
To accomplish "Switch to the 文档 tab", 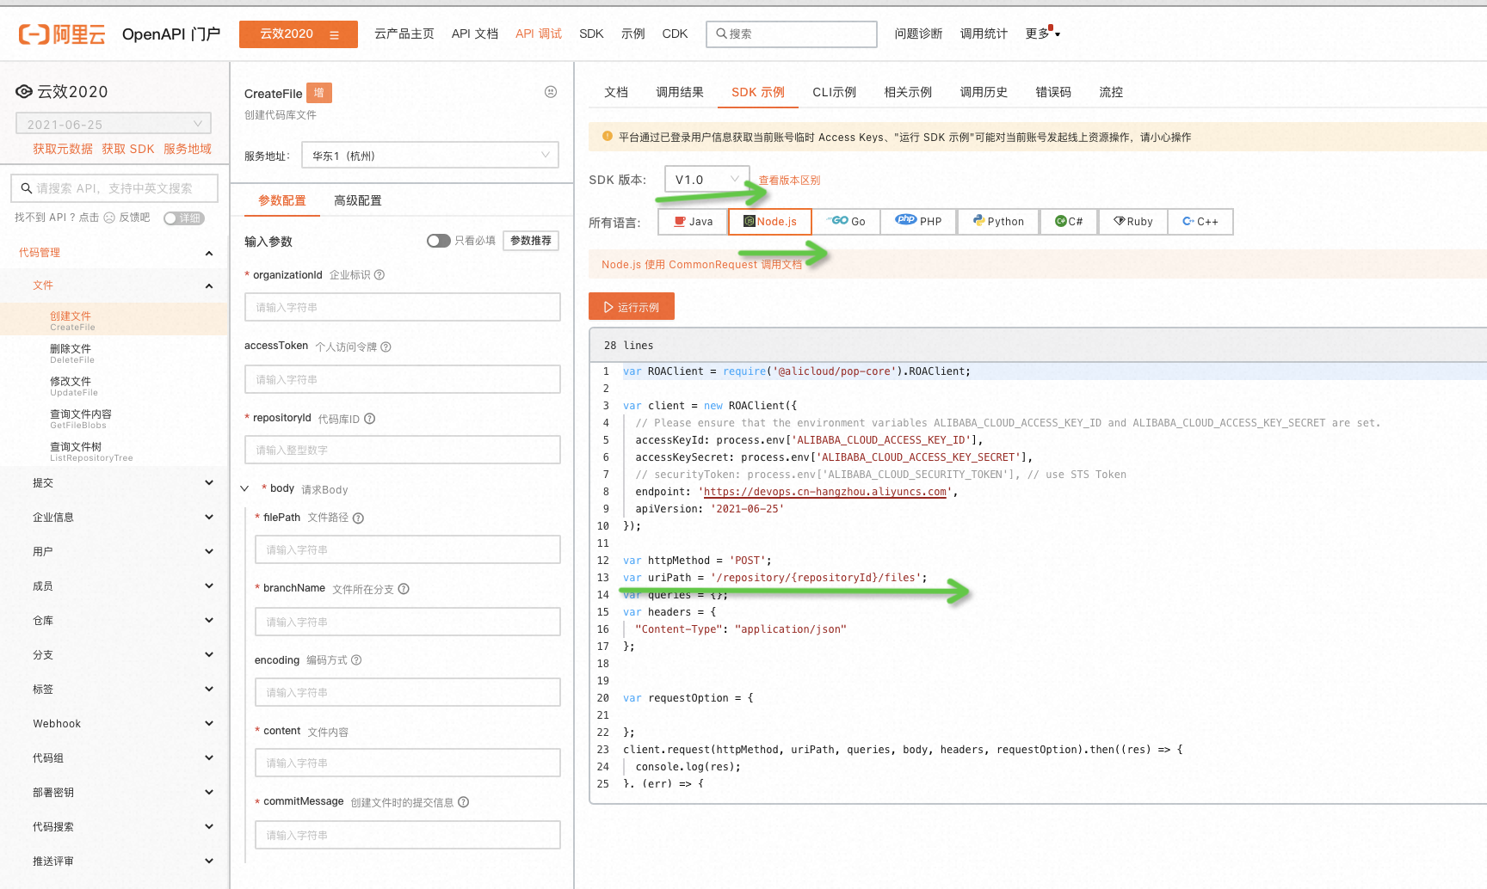I will pos(616,92).
